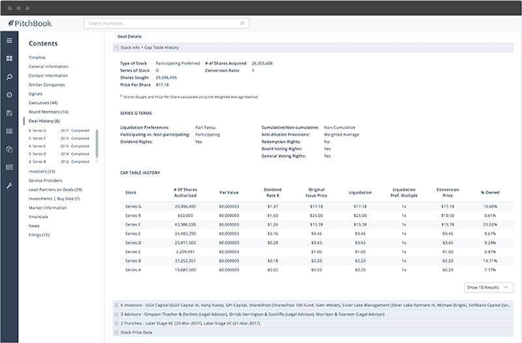Open Investors (53) in Contents
The height and width of the screenshot is (343, 522).
[42, 171]
